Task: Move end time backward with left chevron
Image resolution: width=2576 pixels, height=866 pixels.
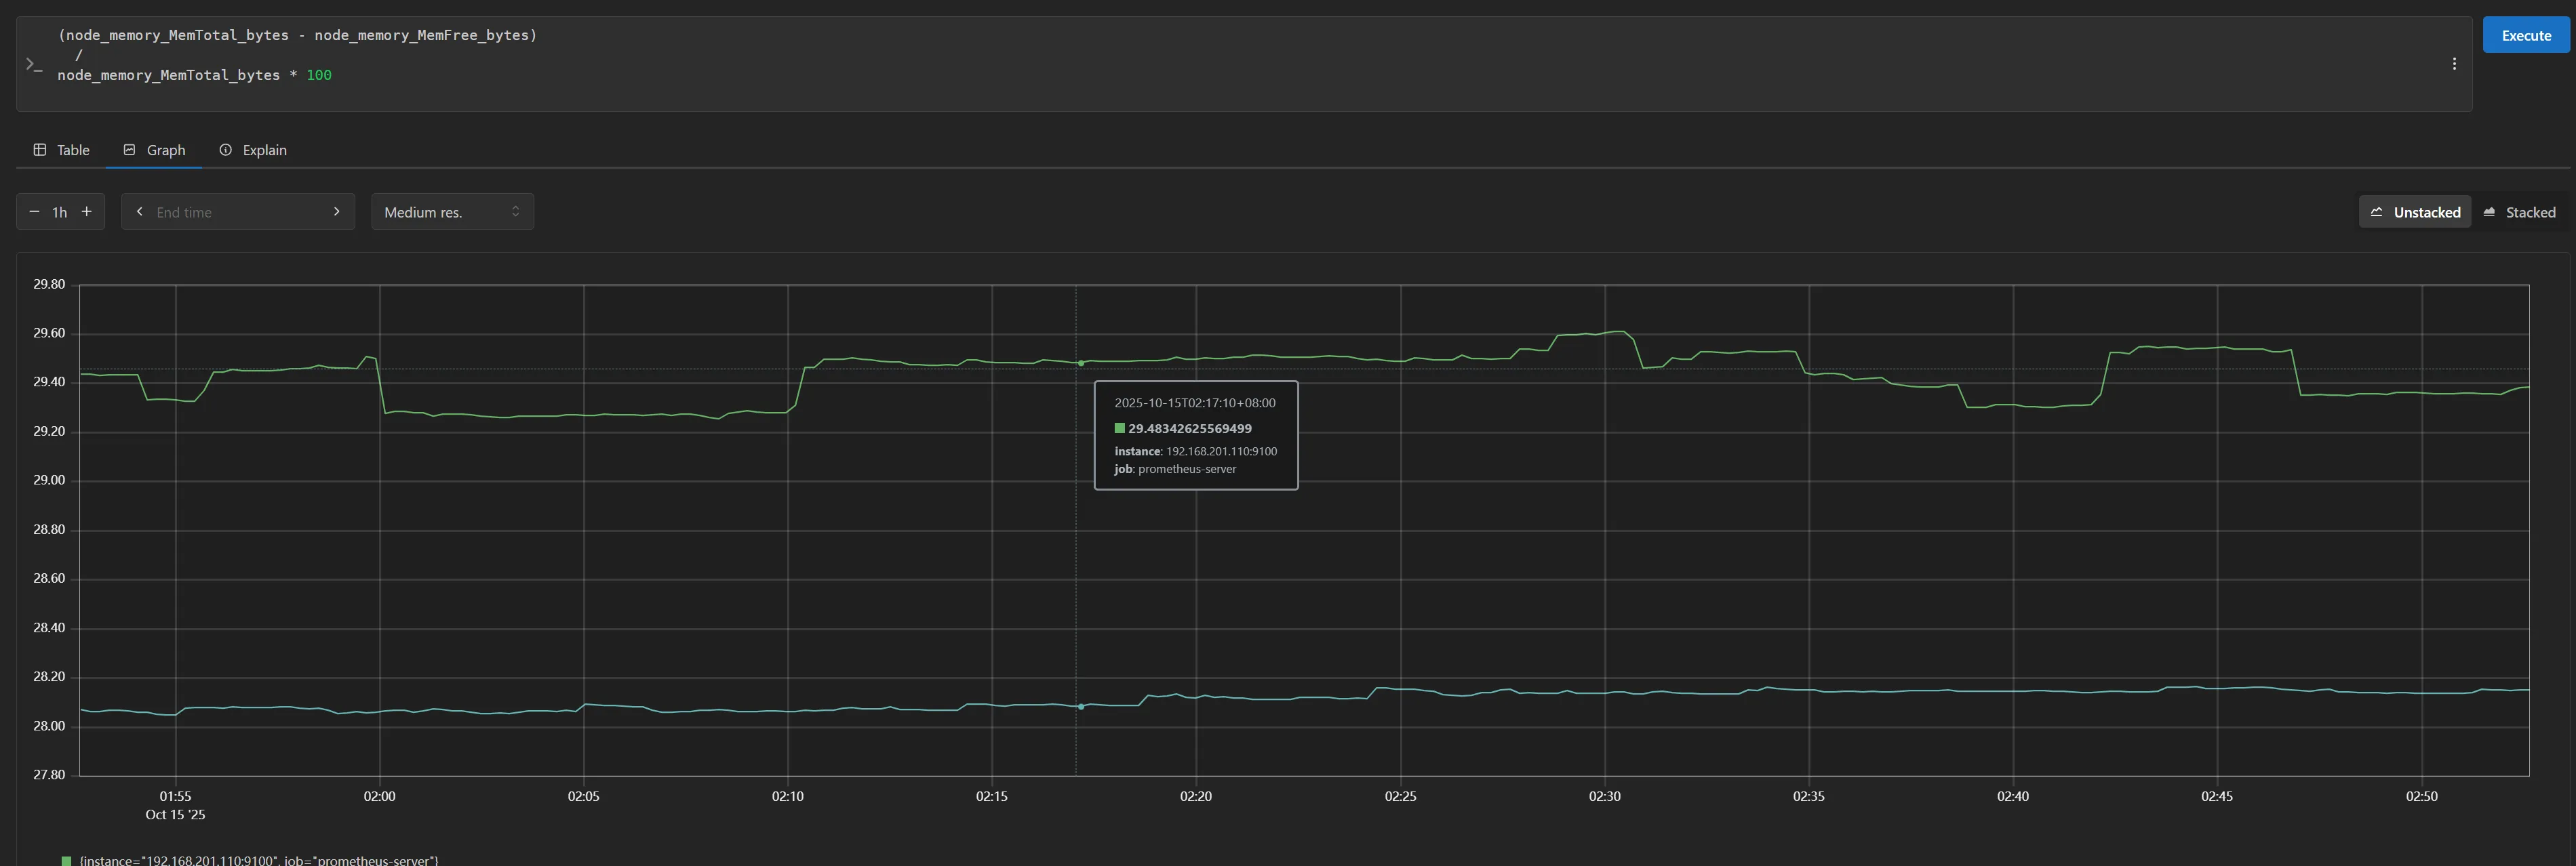Action: [x=140, y=211]
